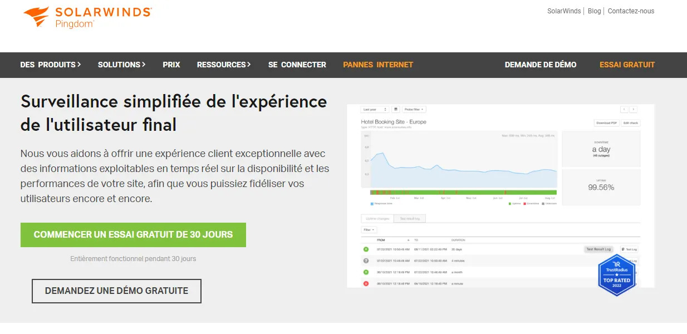Click the Edit check button
This screenshot has width=687, height=334.
(x=631, y=123)
